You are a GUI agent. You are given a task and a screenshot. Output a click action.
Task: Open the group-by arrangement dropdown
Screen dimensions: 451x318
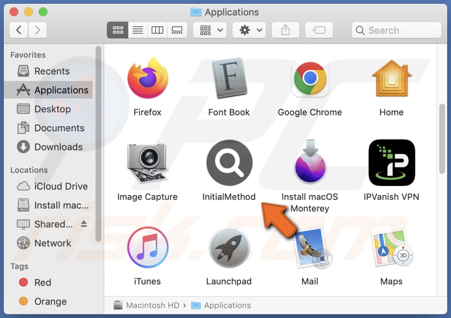click(210, 30)
